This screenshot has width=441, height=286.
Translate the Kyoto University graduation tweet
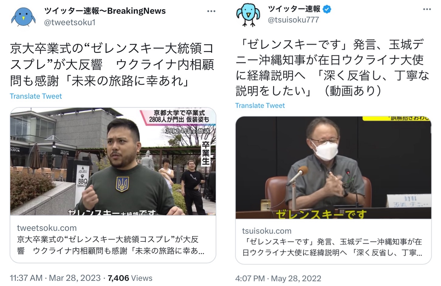coord(36,96)
